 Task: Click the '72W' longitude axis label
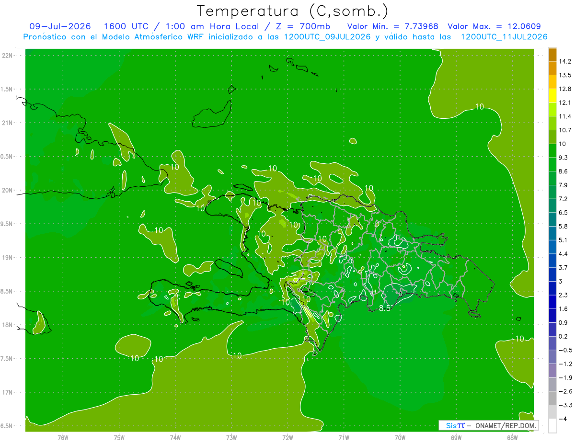(287, 438)
